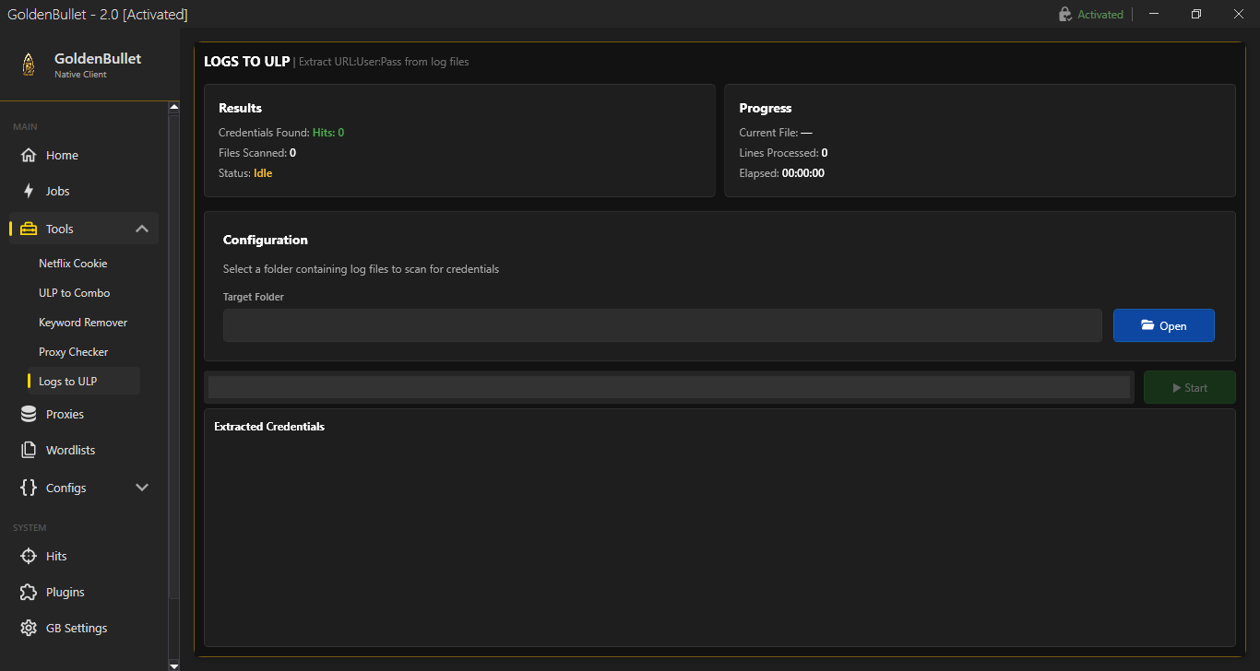Go to the Proxy Checker tool
Viewport: 1260px width, 671px height.
[x=74, y=352]
